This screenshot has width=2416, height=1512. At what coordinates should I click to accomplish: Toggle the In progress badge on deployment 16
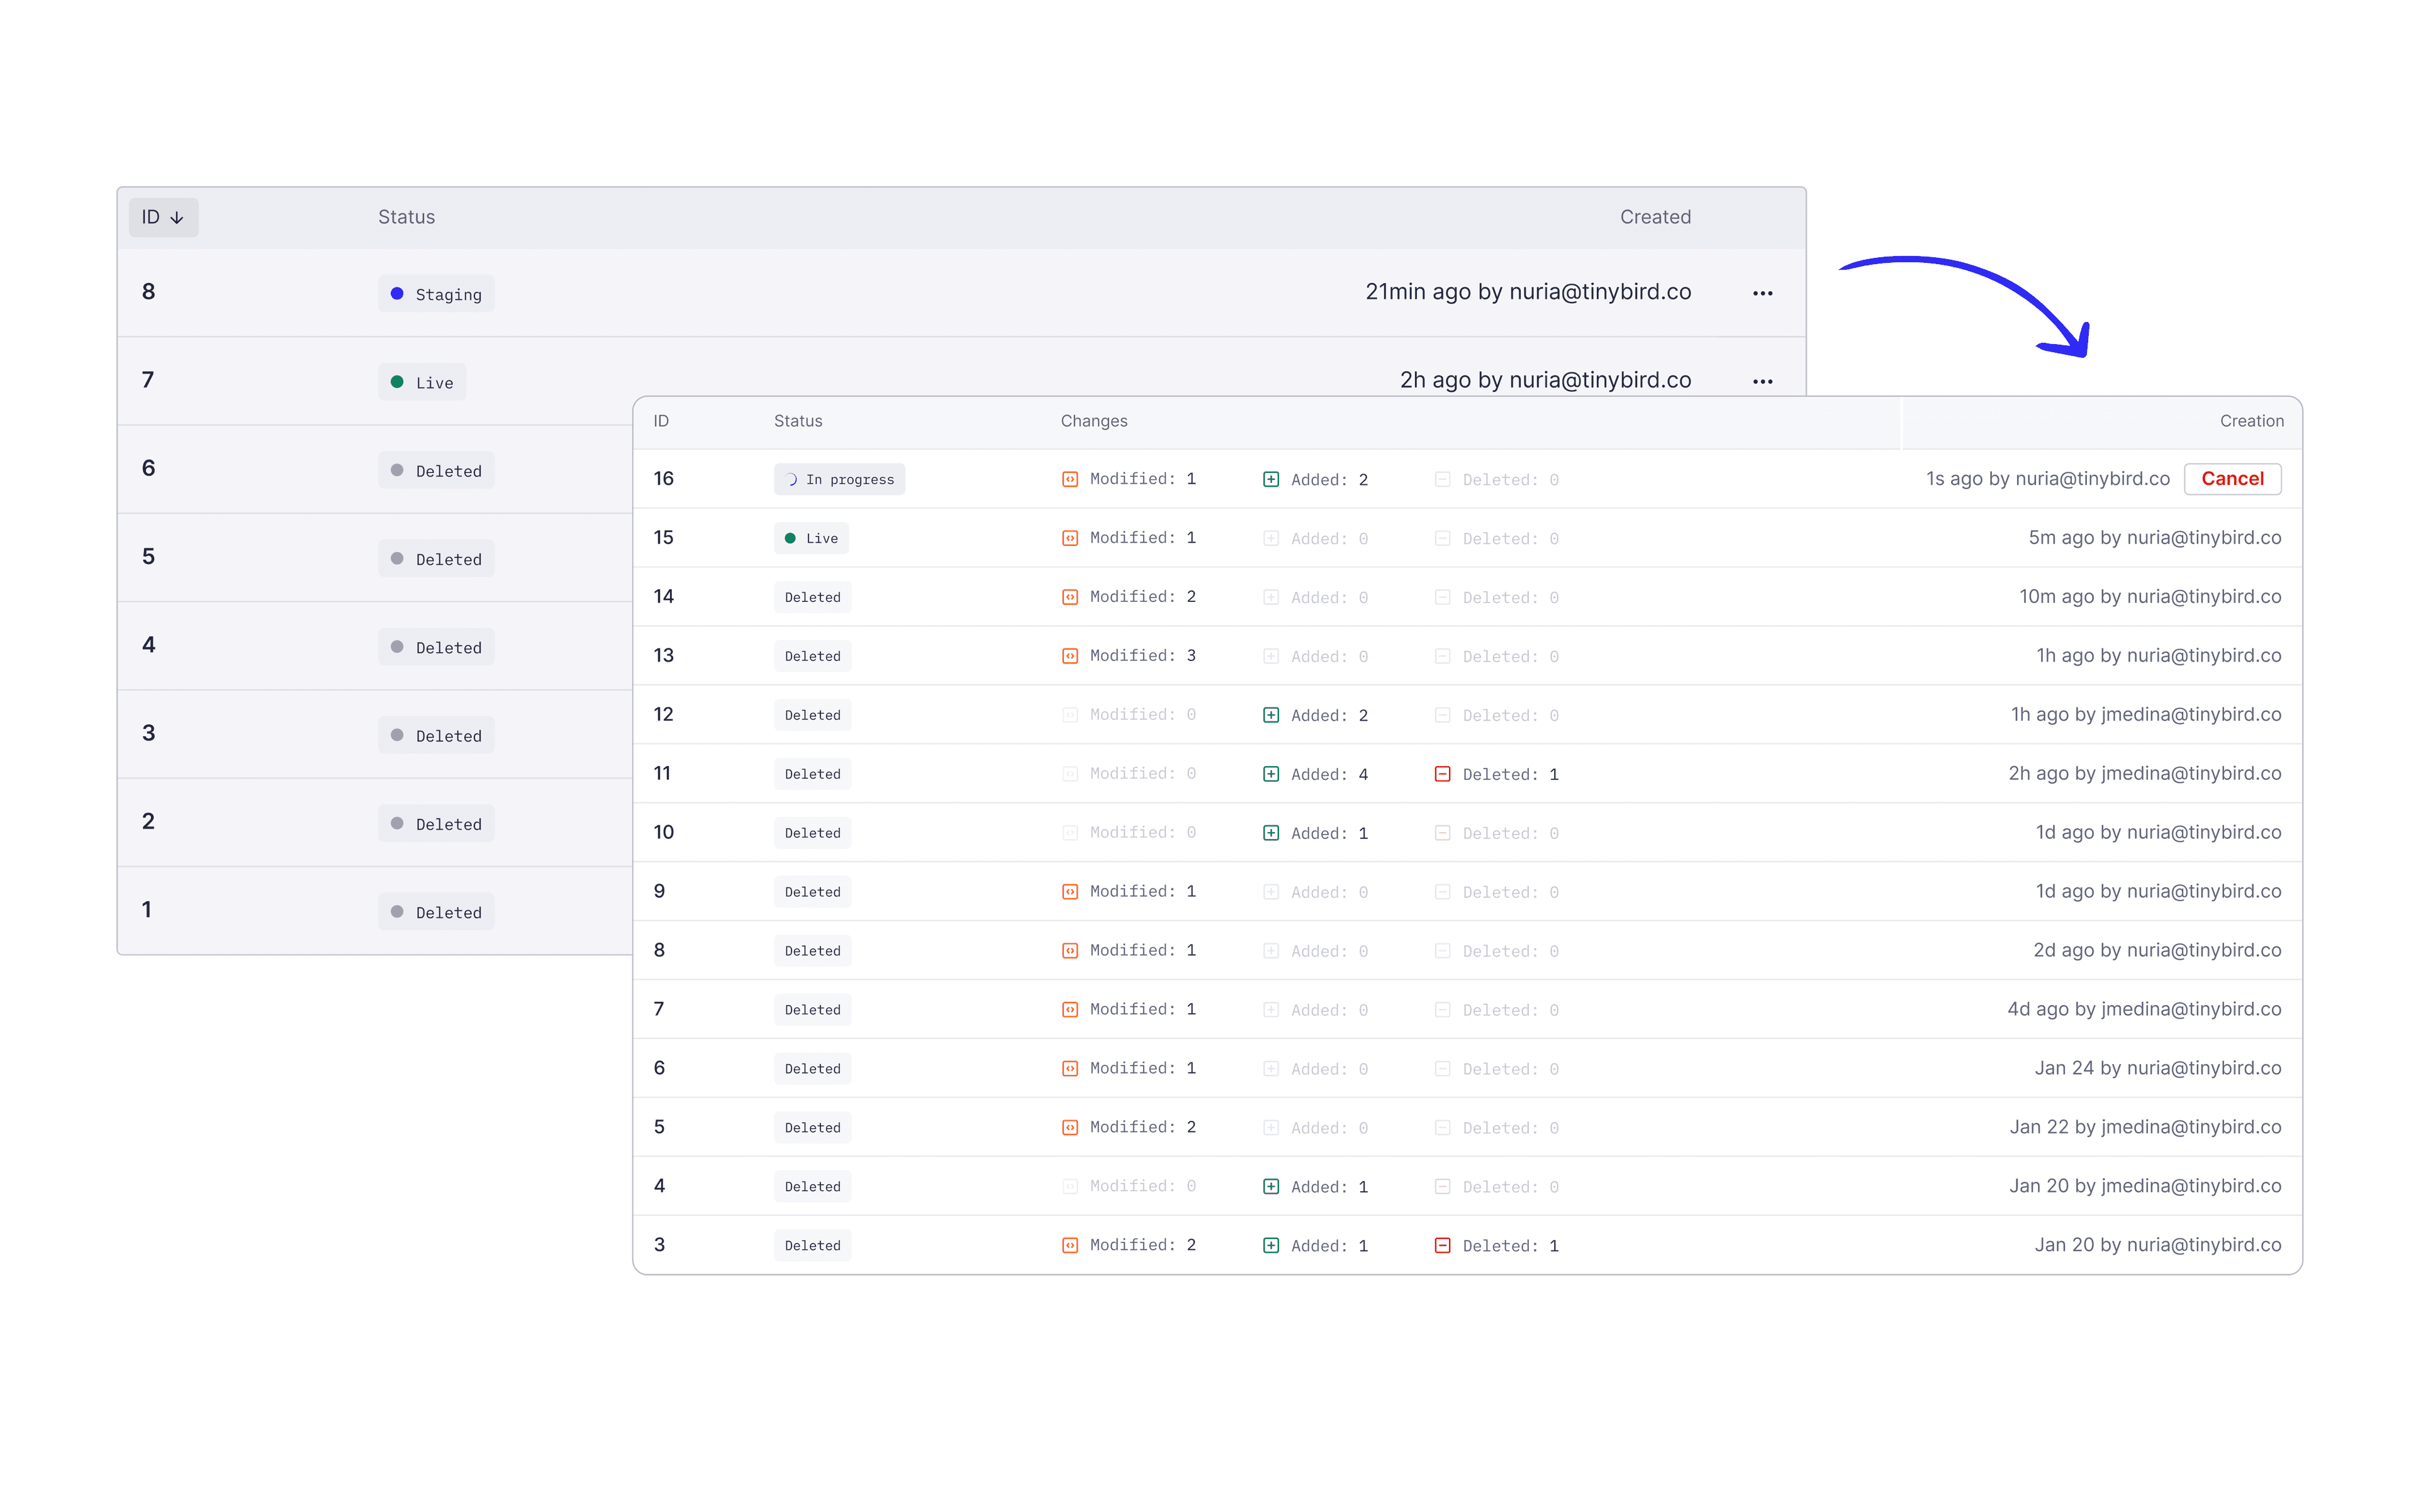click(839, 479)
